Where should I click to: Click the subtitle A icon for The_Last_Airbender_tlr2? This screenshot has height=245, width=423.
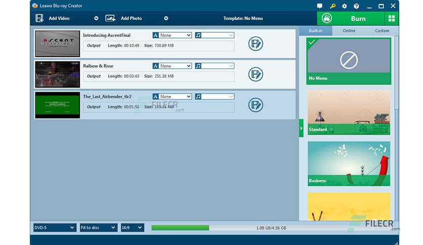coord(156,96)
